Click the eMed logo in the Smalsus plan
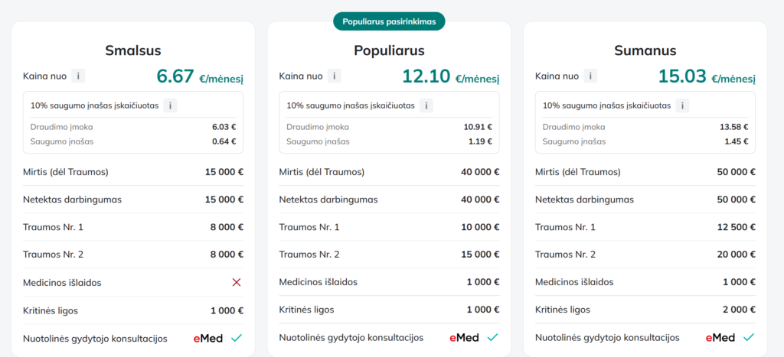This screenshot has width=784, height=357. tap(207, 337)
